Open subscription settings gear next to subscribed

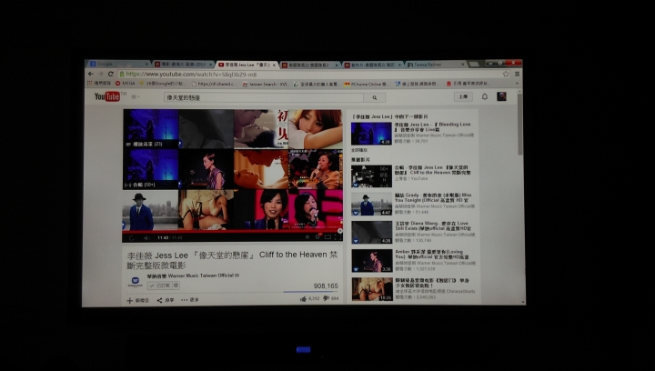tap(176, 286)
